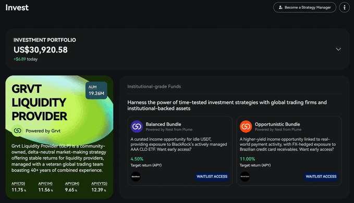This screenshot has height=203, width=354.
Task: Click the Balanced Bundle title
Action: click(163, 124)
